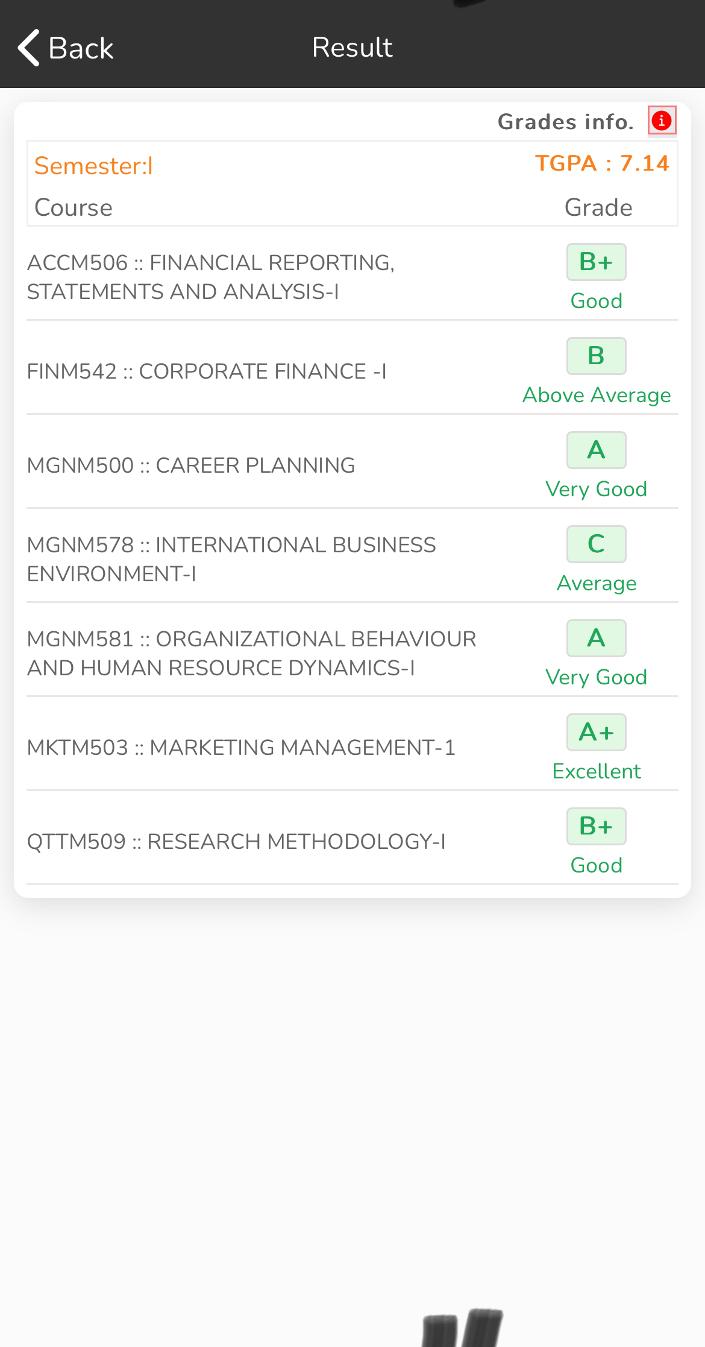Open the FINM542 Corporate Finance course row
Screen dimensions: 705x1347
click(207, 371)
